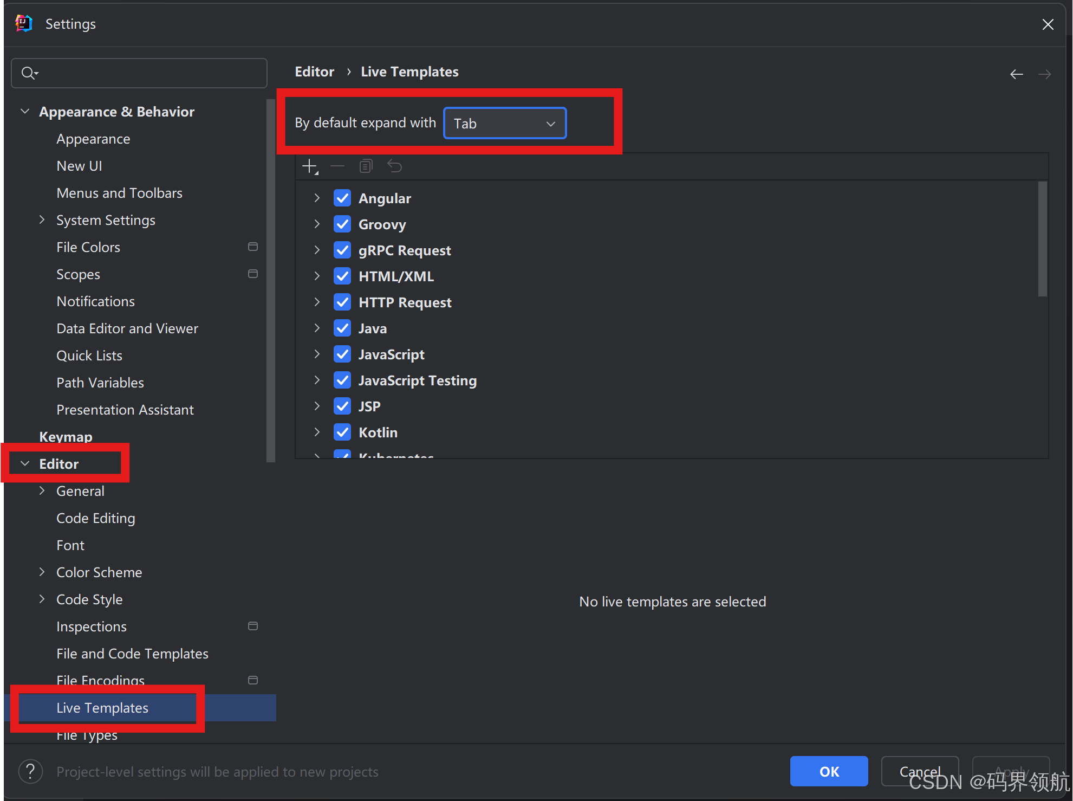Click the Back navigation arrow
This screenshot has width=1073, height=801.
1017,74
